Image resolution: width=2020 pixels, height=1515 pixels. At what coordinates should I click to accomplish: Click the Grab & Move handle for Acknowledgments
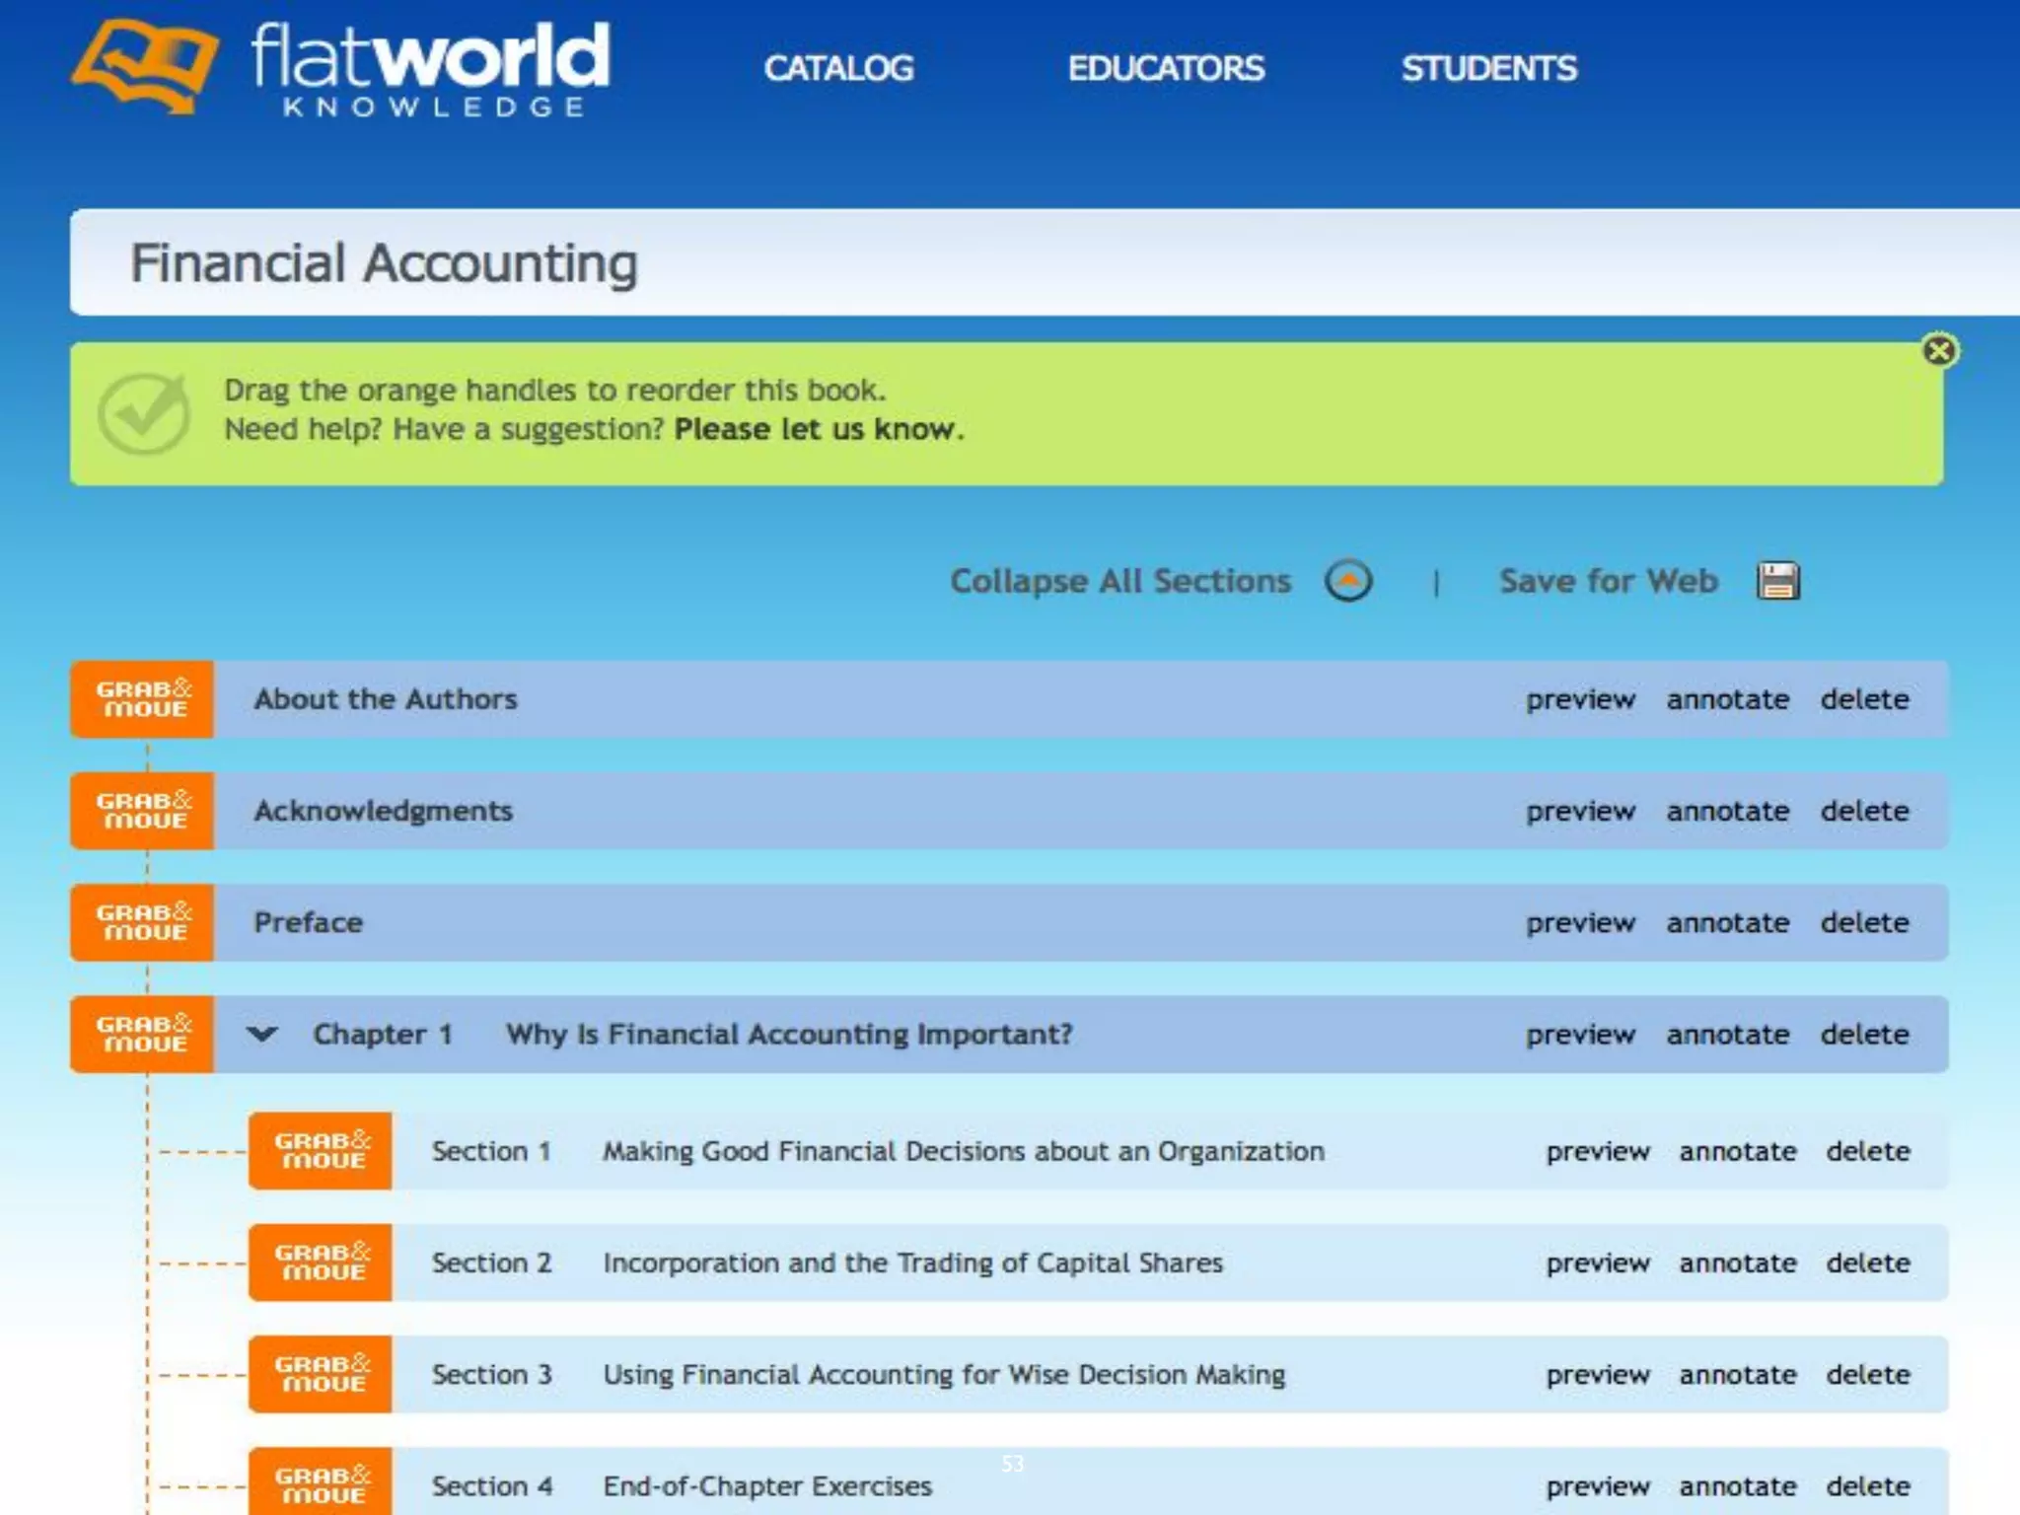(142, 811)
